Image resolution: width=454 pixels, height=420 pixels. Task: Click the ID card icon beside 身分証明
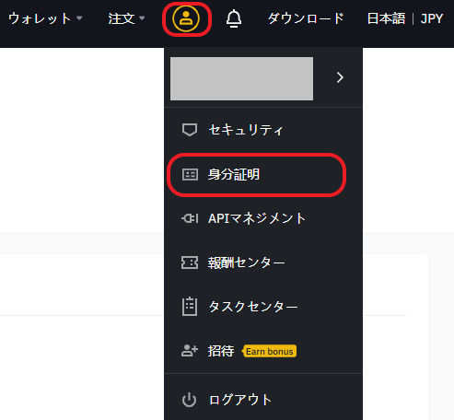coord(190,174)
